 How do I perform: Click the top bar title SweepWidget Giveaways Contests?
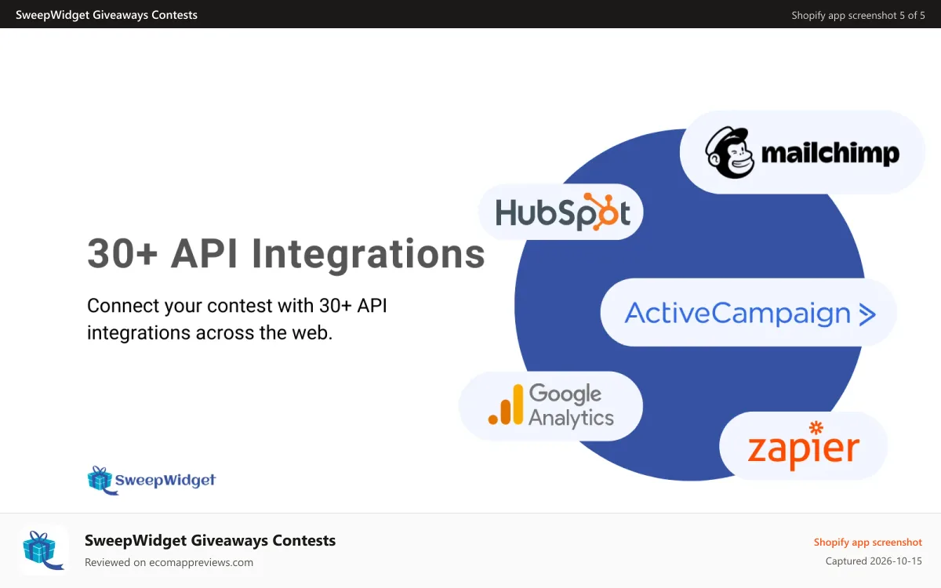click(x=107, y=15)
